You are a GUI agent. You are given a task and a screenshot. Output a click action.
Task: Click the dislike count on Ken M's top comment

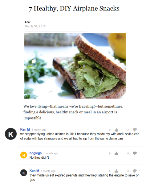128,130
